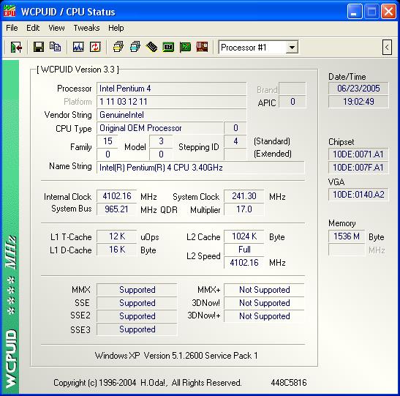Image resolution: width=400 pixels, height=396 pixels.
Task: Click the SSE3 Supported field
Action: click(x=137, y=329)
